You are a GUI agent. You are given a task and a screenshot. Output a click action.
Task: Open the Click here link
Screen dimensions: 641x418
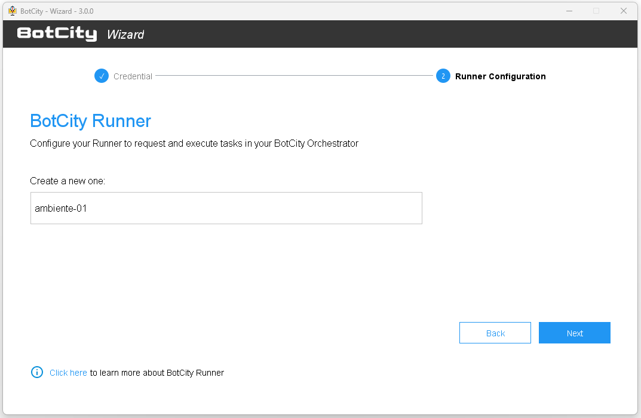68,373
